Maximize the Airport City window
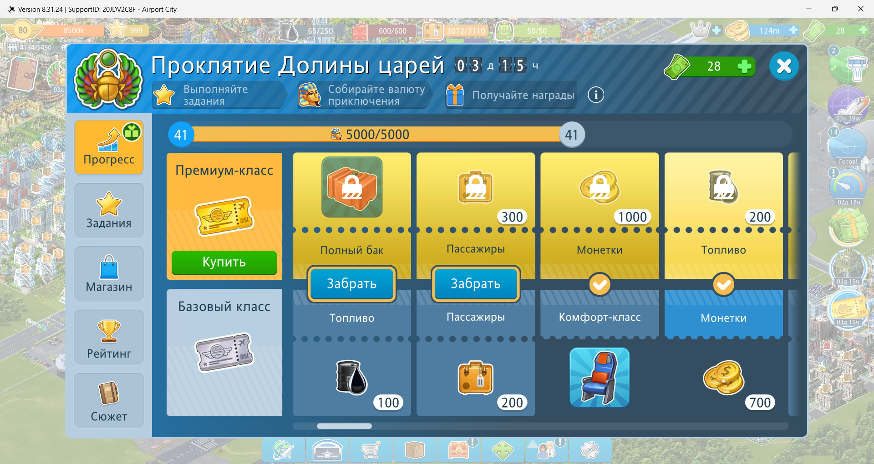 click(x=835, y=9)
